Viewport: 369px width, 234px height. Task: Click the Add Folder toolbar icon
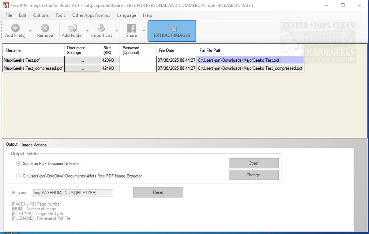[72, 28]
